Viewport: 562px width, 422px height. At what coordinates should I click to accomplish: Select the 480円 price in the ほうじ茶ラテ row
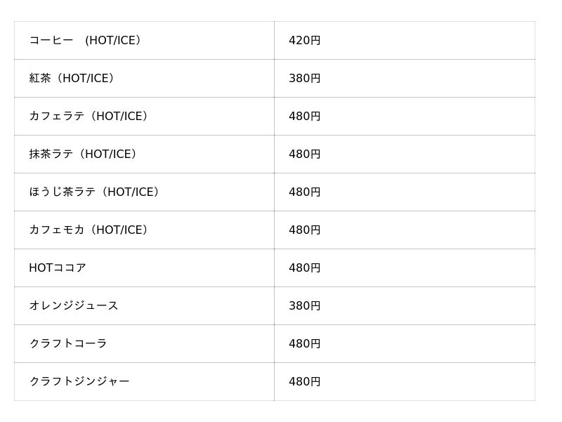(304, 192)
